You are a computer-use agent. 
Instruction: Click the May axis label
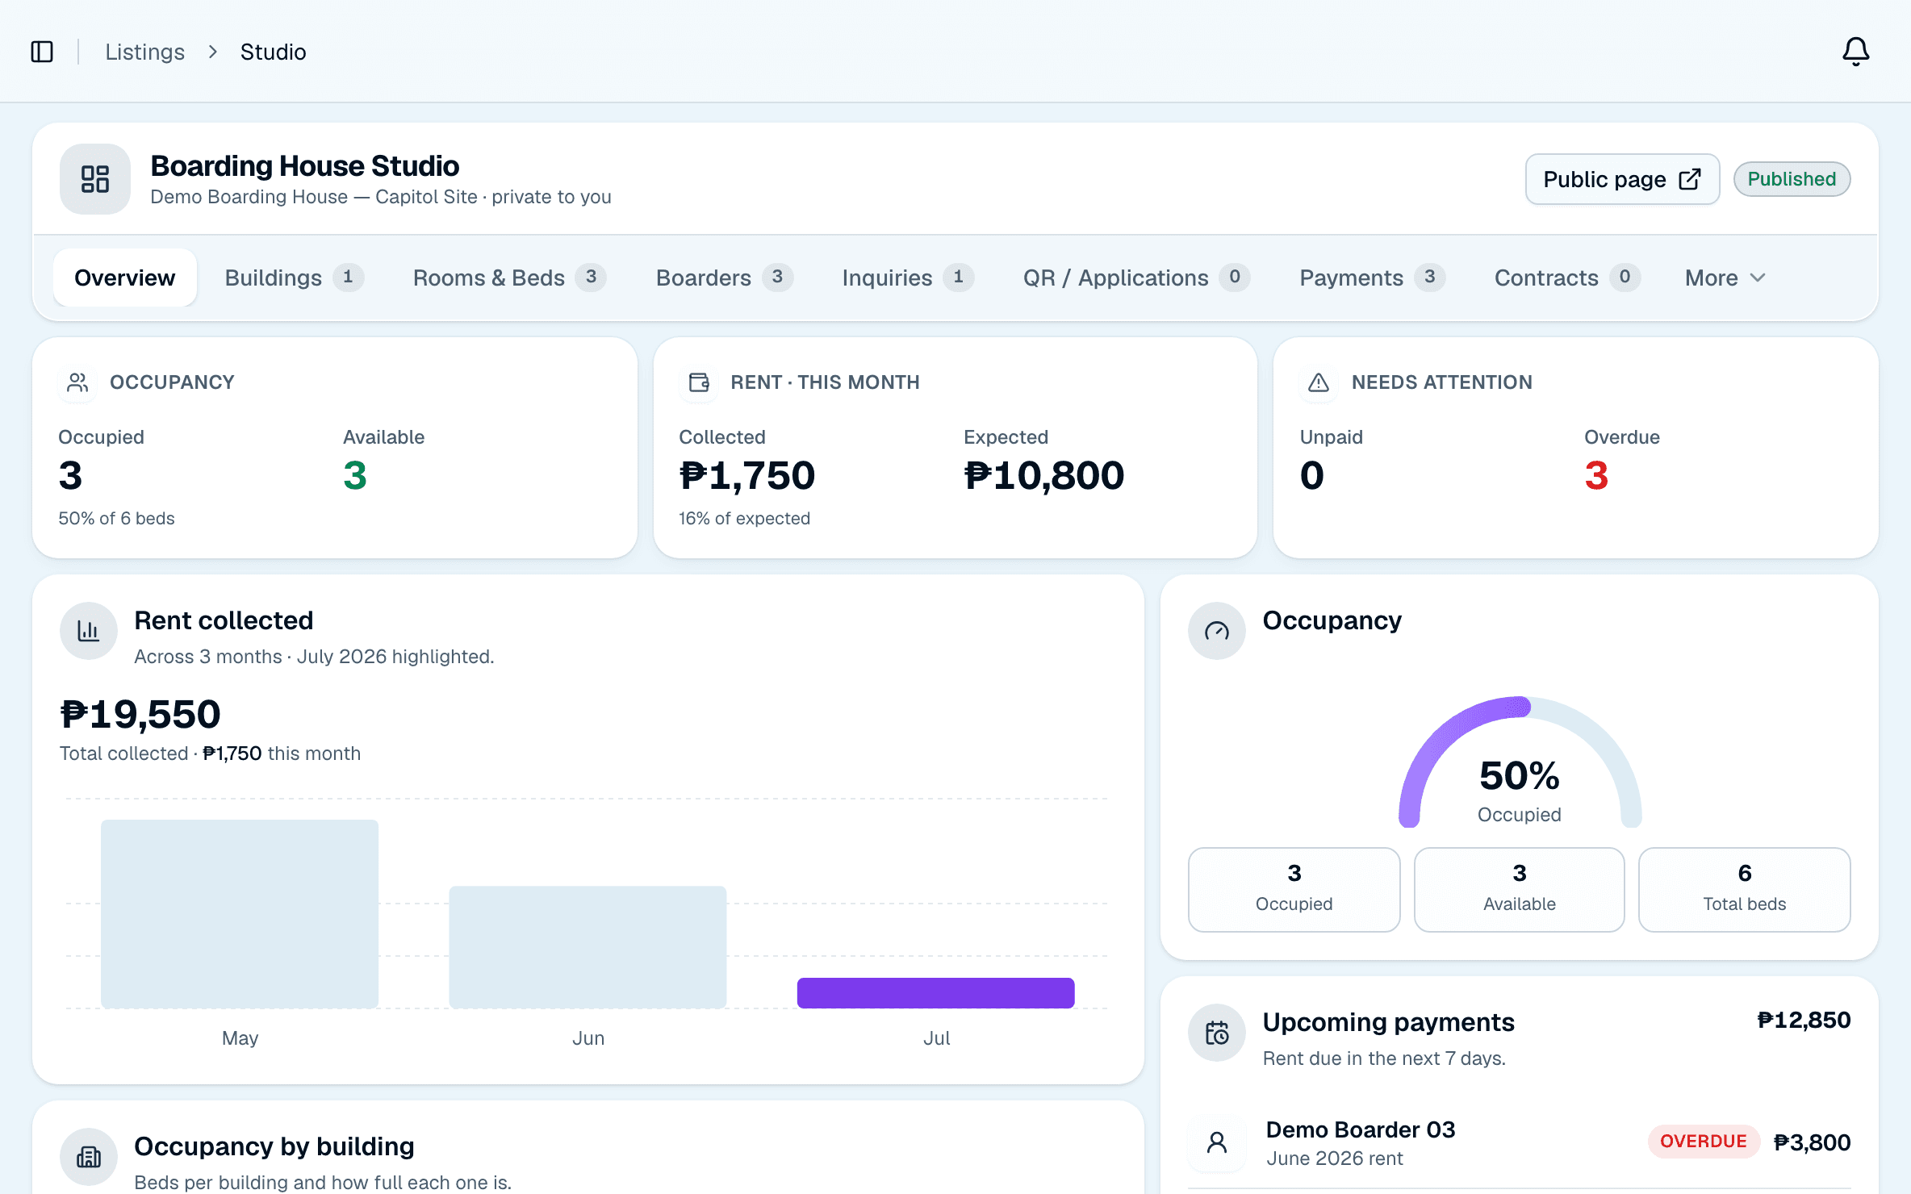click(x=240, y=1038)
